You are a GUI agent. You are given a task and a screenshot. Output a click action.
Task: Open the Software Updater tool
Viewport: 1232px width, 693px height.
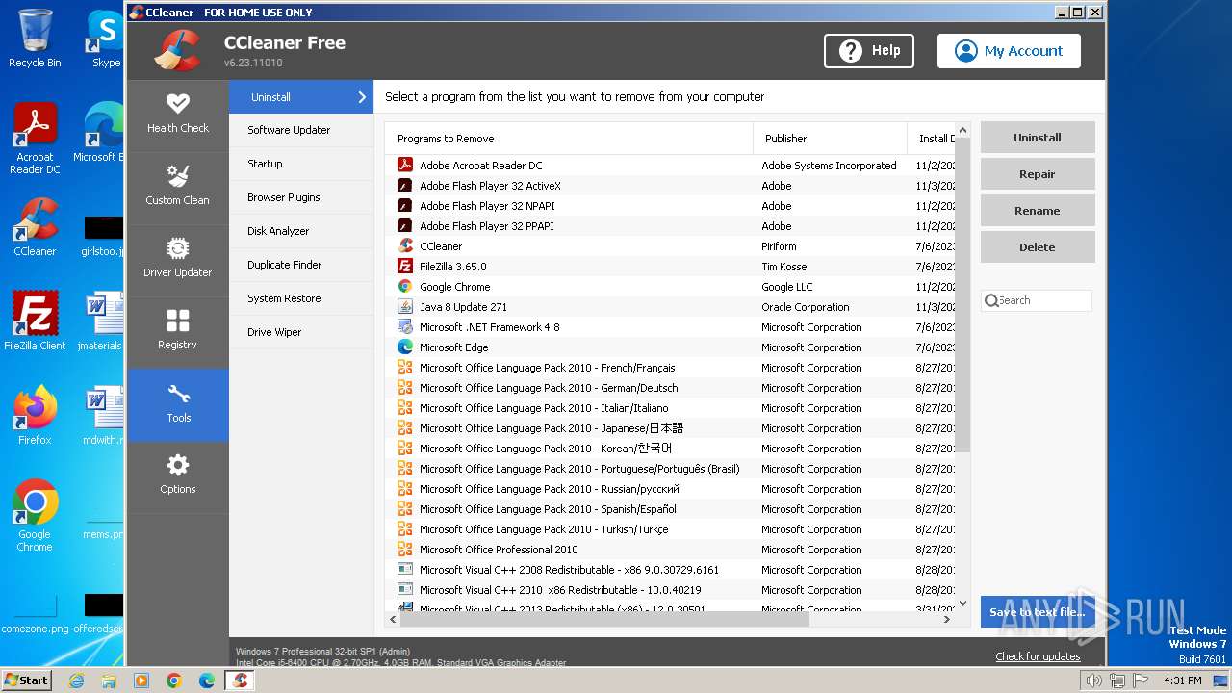tap(301, 130)
